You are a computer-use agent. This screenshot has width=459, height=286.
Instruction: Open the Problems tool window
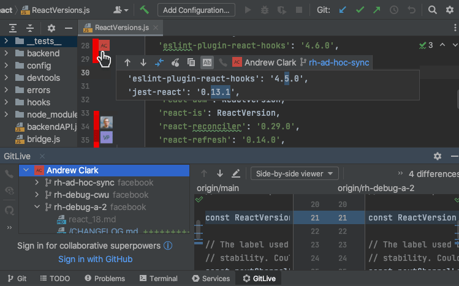(x=105, y=279)
